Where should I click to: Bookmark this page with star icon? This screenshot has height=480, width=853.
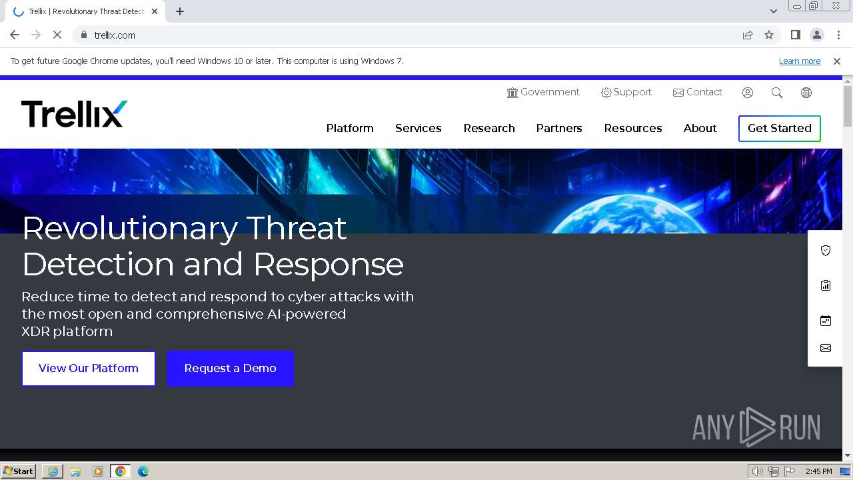(769, 35)
